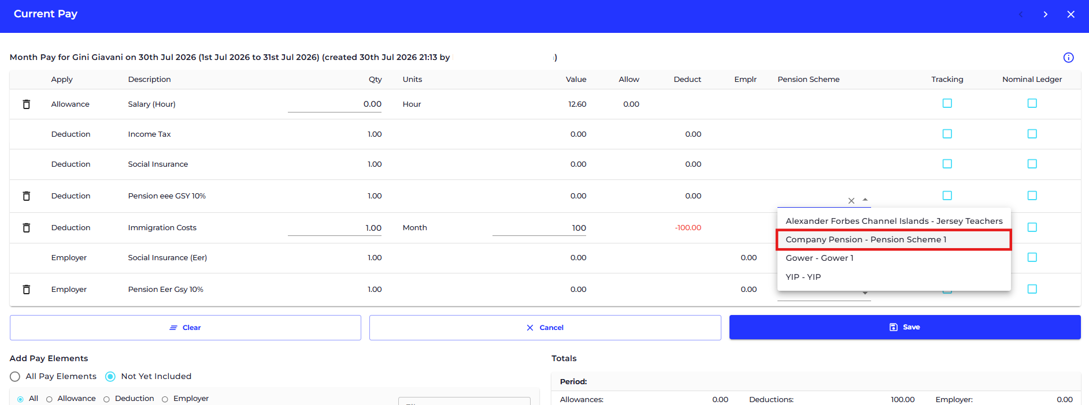Enable Nominal Ledger for Salary (Hour)
The image size is (1089, 405).
click(1032, 103)
